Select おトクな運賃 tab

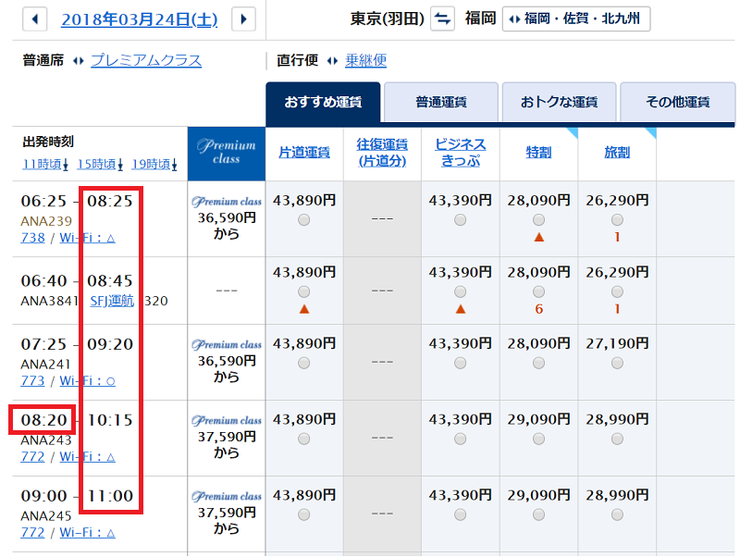pyautogui.click(x=560, y=102)
